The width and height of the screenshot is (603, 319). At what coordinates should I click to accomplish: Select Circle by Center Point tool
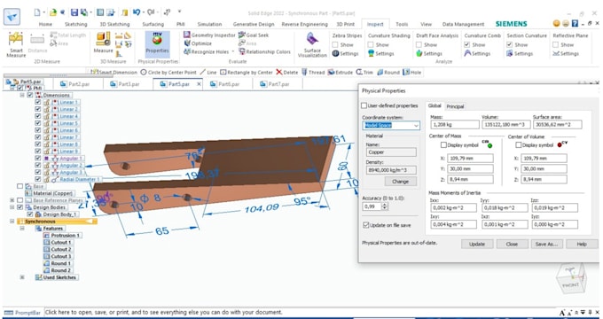168,73
